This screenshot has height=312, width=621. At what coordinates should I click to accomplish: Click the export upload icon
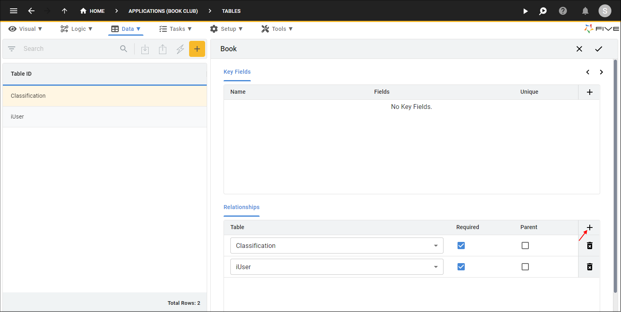point(162,49)
